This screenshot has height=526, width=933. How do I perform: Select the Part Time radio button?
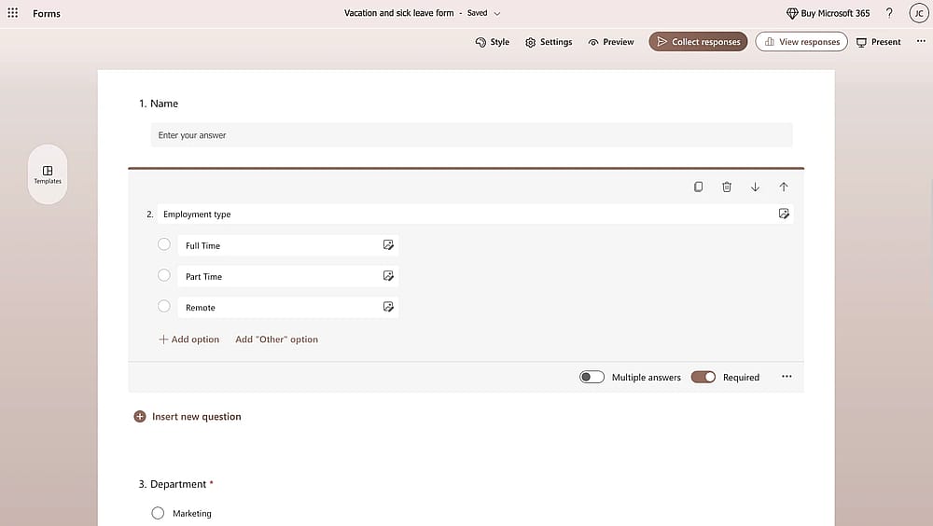click(x=164, y=275)
